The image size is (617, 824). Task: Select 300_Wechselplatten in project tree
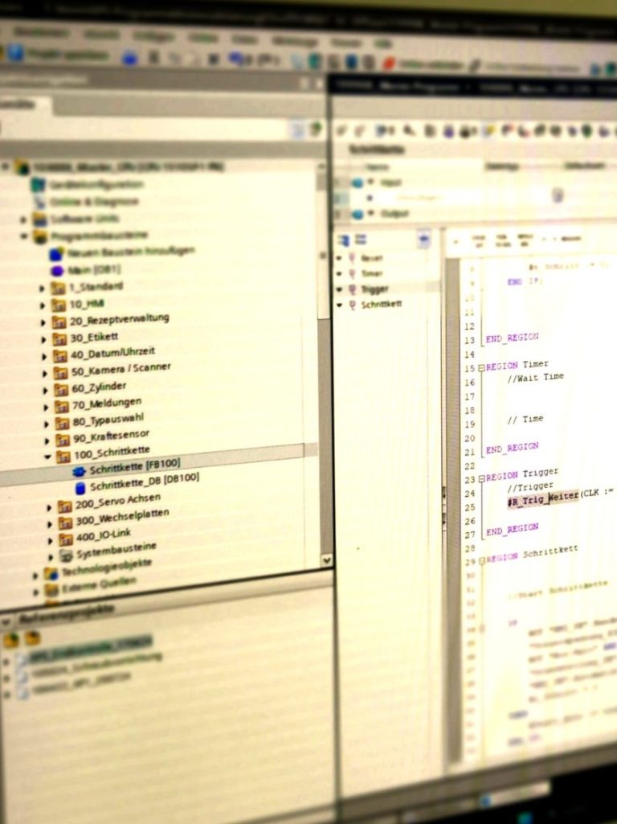(121, 518)
